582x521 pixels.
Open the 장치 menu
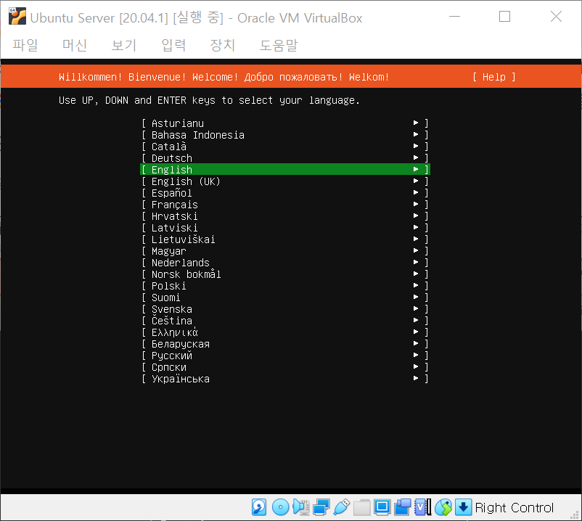(223, 45)
